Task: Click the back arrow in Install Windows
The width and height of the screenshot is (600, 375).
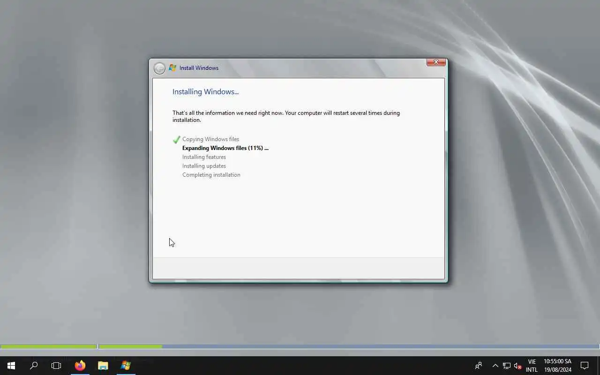Action: [159, 68]
